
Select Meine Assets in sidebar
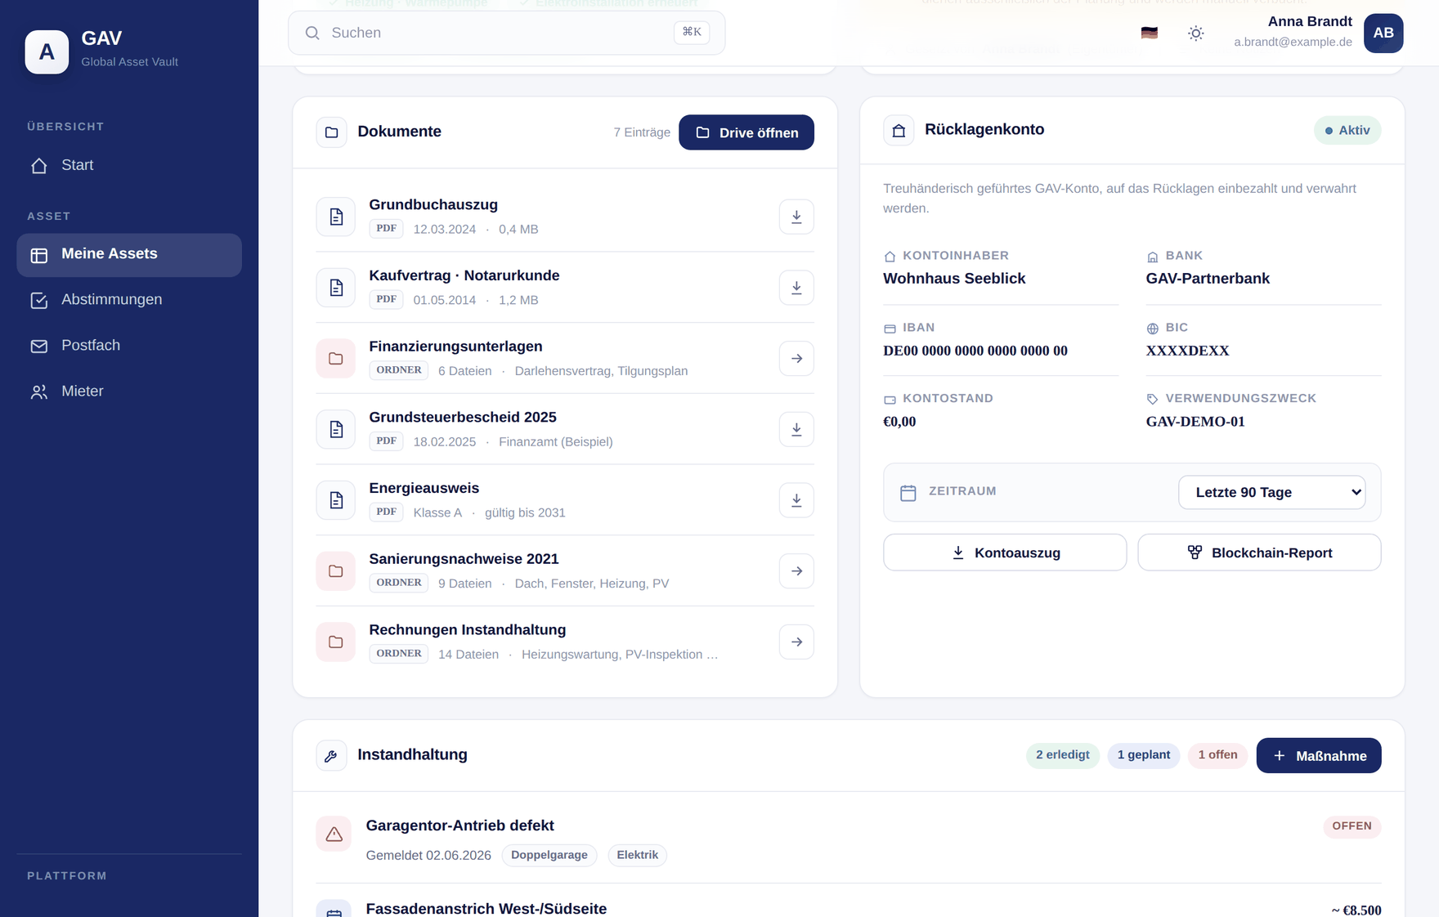pyautogui.click(x=129, y=255)
